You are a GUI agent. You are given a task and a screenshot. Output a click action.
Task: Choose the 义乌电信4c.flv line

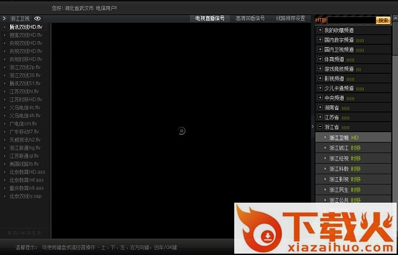click(25, 107)
